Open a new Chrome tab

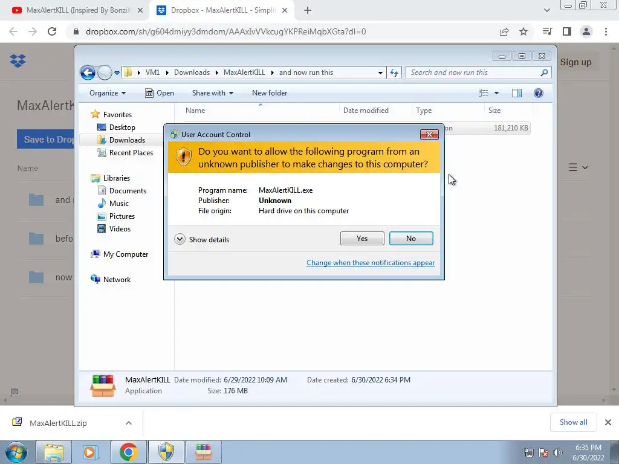308,11
